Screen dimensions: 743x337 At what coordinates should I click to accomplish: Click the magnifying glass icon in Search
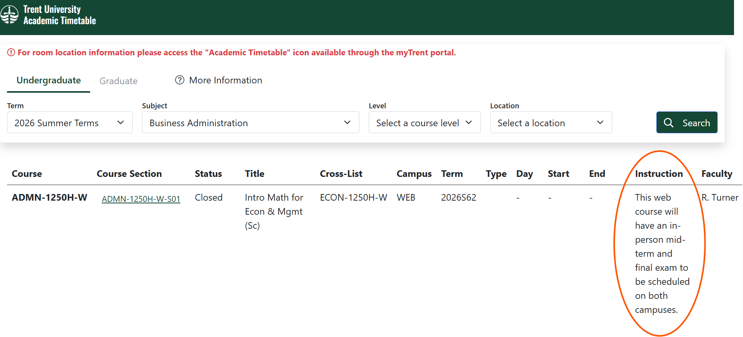(x=668, y=123)
